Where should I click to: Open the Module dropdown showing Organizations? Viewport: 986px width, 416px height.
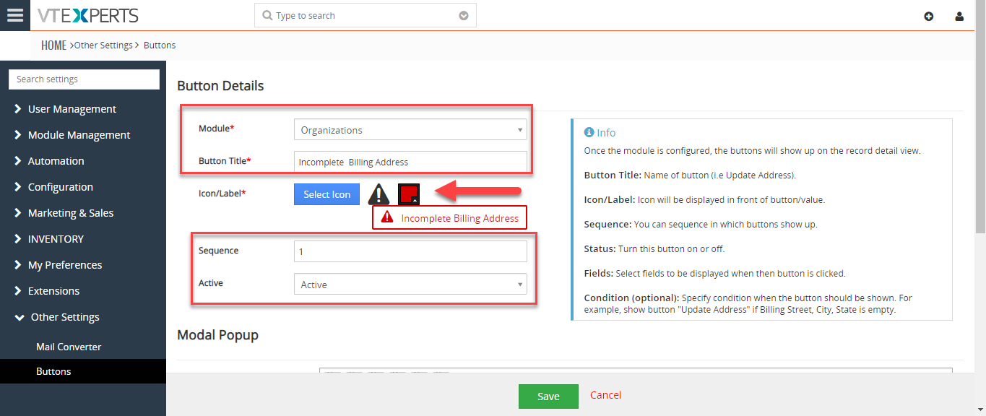[x=410, y=130]
